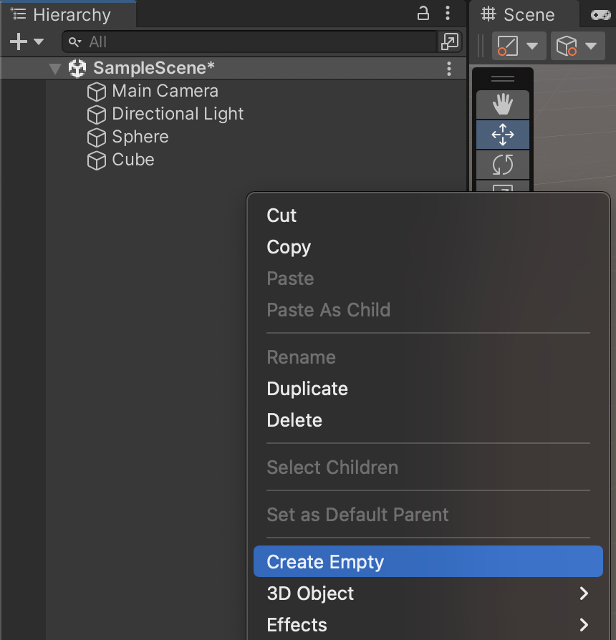Collapse the SampleScene tree
Image resolution: width=616 pixels, height=640 pixels.
click(55, 69)
